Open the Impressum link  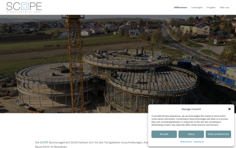pos(199,142)
